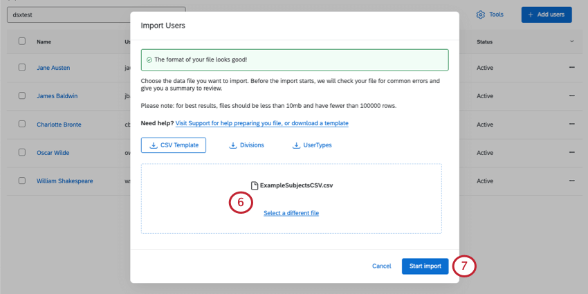
Task: Click the Divisions download icon
Action: [233, 145]
